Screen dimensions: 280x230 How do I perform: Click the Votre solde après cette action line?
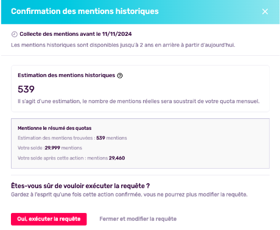tap(71, 158)
